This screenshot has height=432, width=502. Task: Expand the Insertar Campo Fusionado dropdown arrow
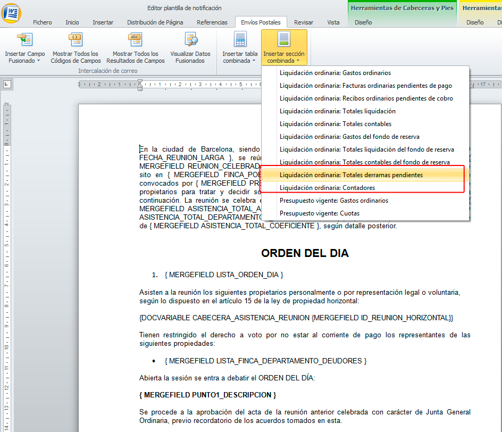[x=38, y=61]
